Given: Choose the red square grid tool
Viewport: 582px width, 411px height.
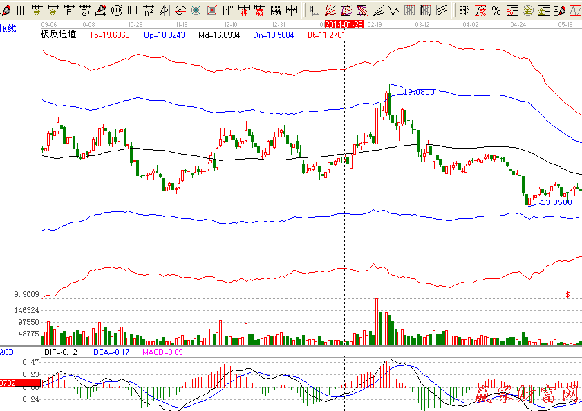Looking at the screenshot, I should (x=409, y=10).
